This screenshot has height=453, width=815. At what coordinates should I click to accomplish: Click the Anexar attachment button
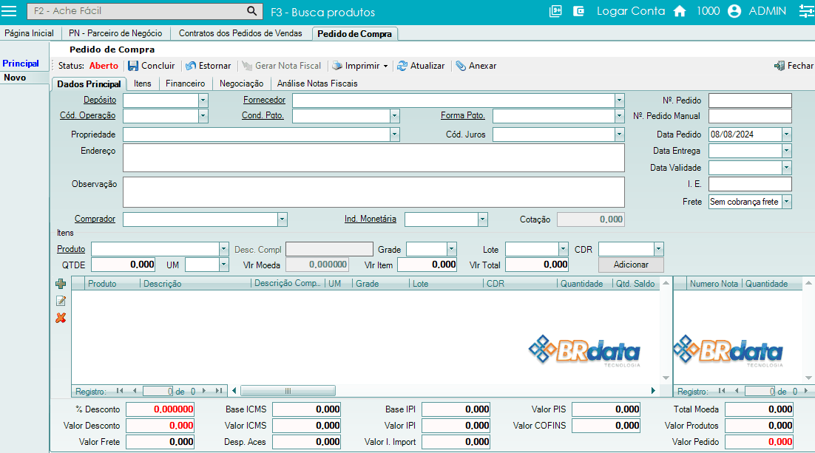[x=476, y=66]
